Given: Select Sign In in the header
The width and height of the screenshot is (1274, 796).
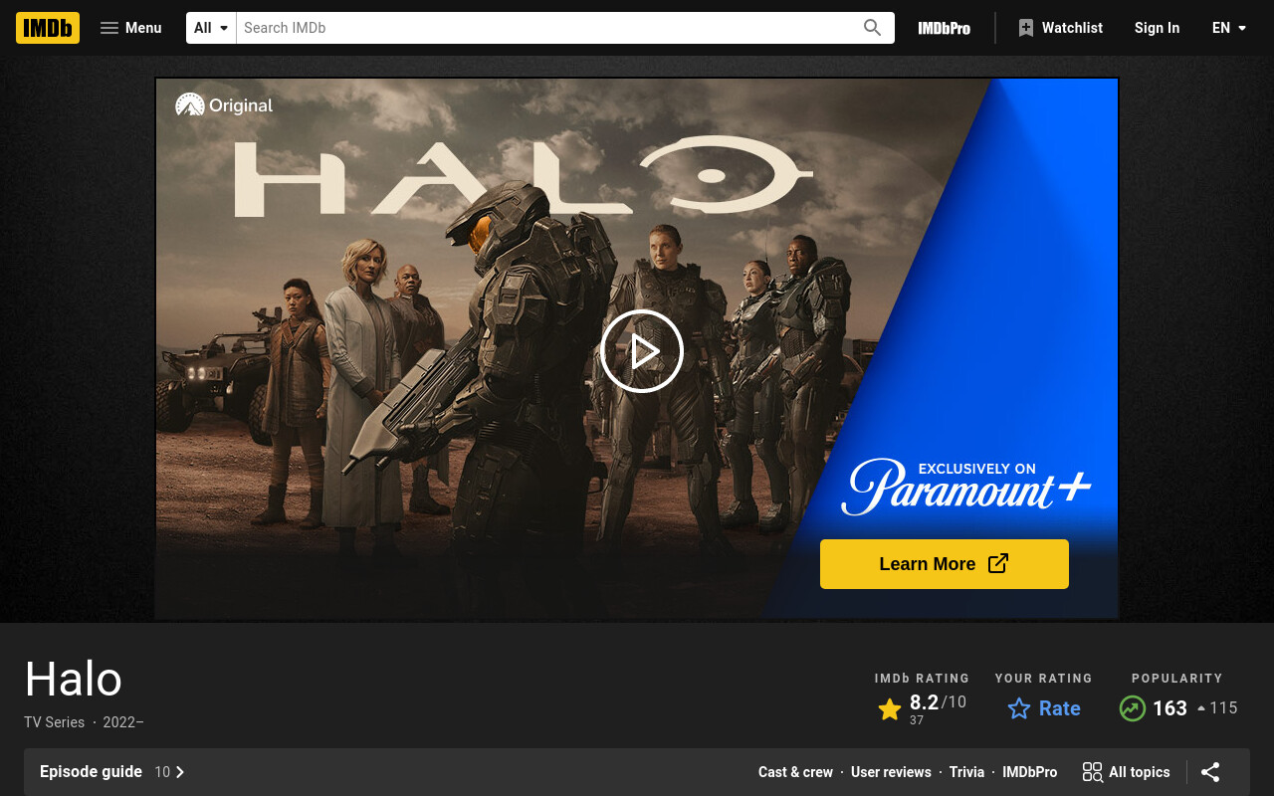Looking at the screenshot, I should [x=1157, y=28].
